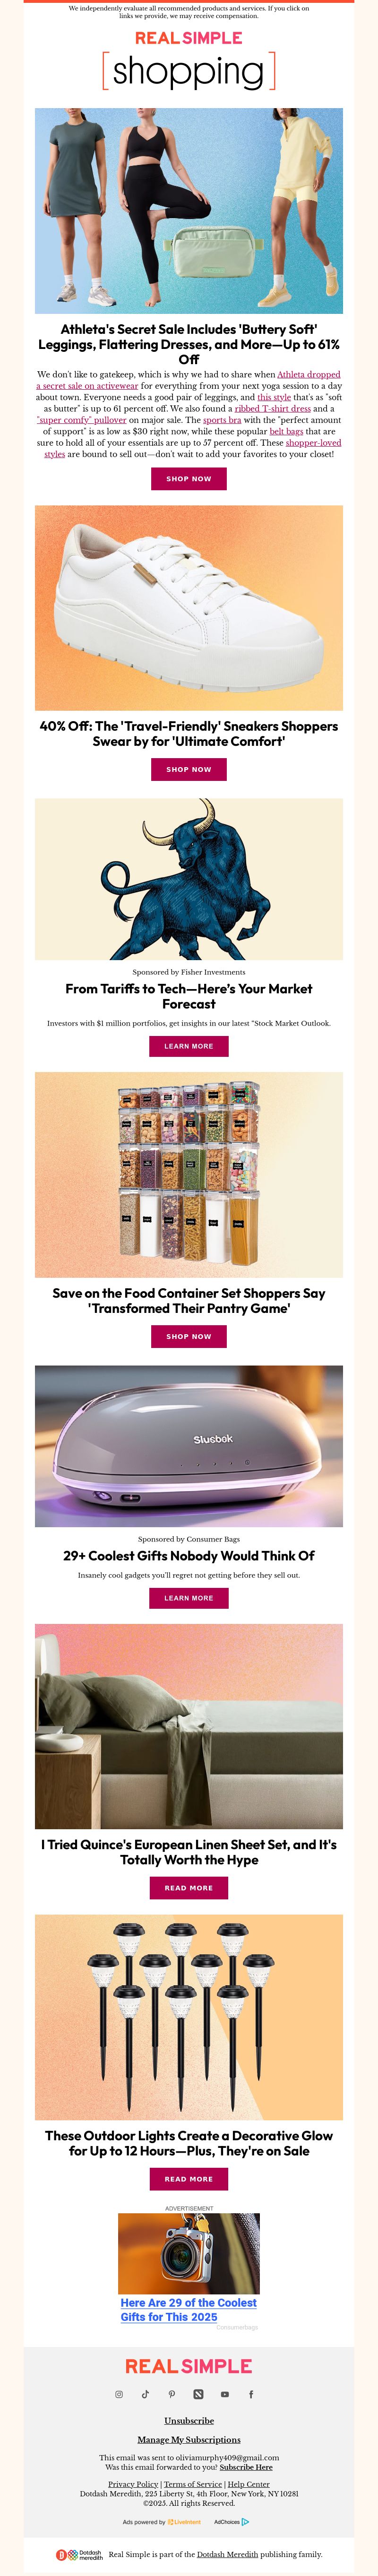
Task: Open the Pinterest icon in footer
Action: (x=172, y=2395)
